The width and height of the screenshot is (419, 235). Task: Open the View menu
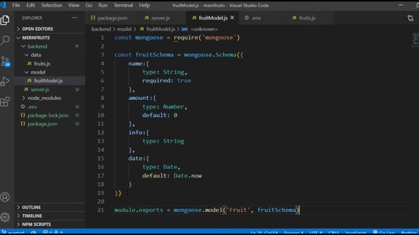tap(73, 5)
